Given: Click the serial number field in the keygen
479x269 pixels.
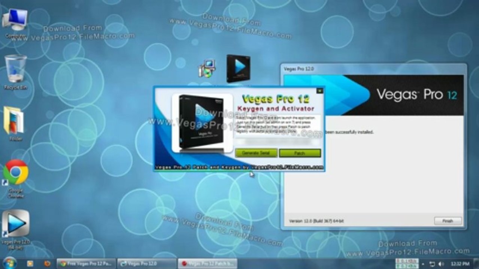Looking at the screenshot, I should [x=278, y=142].
